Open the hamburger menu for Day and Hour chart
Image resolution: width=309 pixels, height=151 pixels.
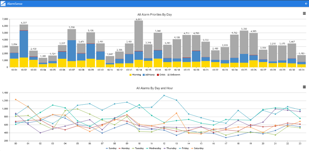click(304, 87)
